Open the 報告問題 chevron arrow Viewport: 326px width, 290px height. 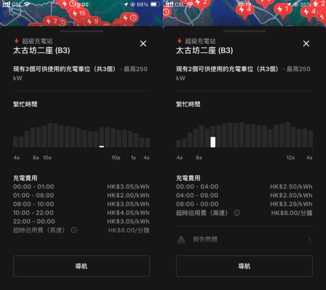(309, 239)
